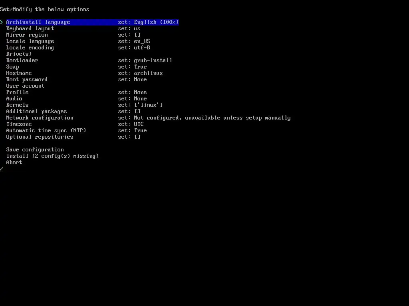Click the '[]' value beside Optional repositories
The height and width of the screenshot is (306, 409).
[x=137, y=137]
